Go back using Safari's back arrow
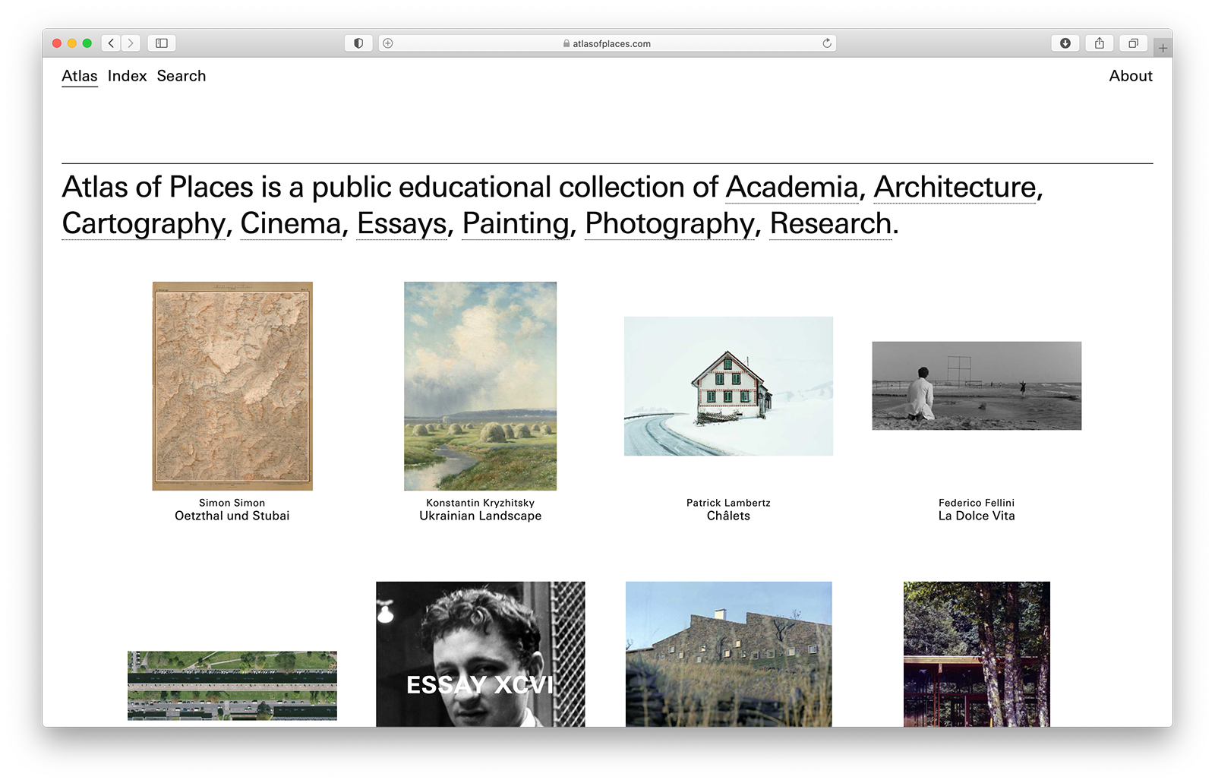1215x783 pixels. coord(112,43)
